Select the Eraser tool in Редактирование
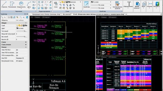The width and height of the screenshot is (163, 91). pyautogui.click(x=50, y=2)
